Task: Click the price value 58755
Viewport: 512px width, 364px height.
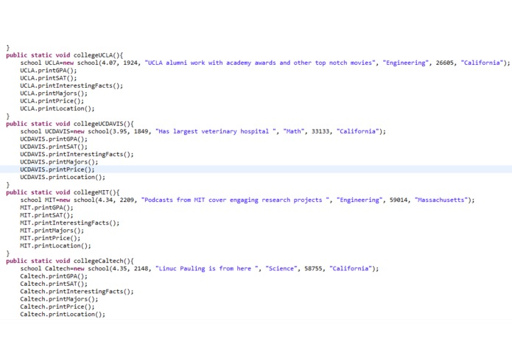Action: (x=313, y=268)
